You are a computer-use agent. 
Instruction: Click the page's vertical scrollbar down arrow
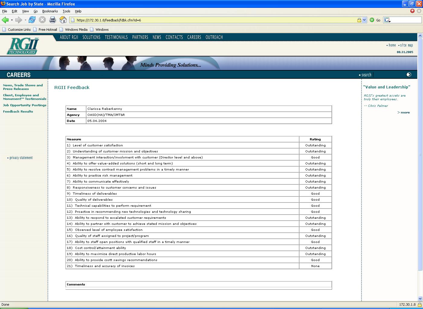[420, 298]
